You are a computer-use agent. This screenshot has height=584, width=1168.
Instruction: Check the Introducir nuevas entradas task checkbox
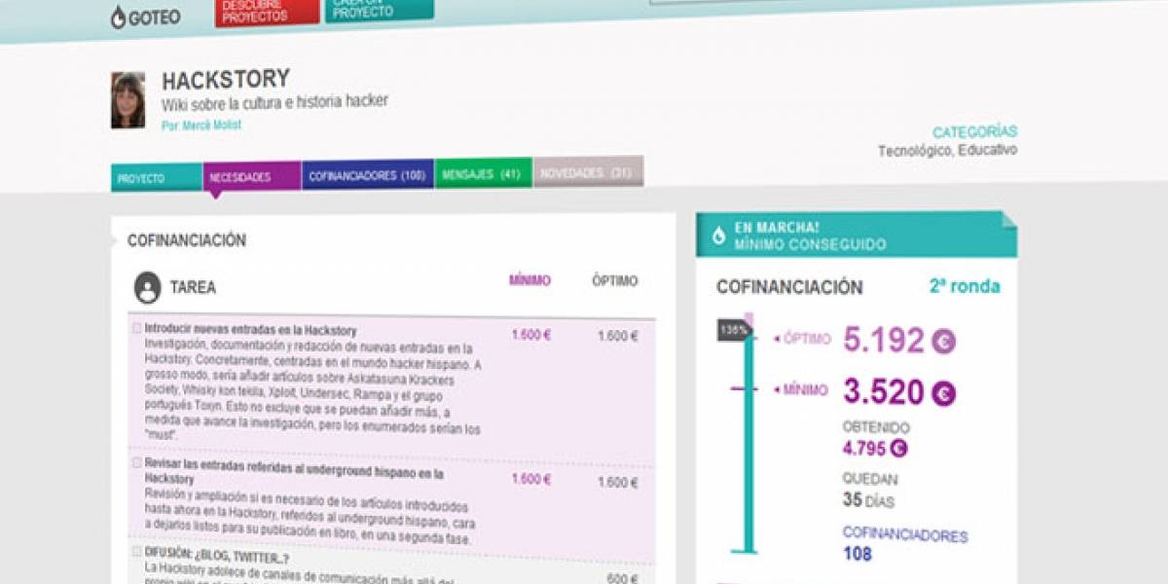click(x=137, y=329)
